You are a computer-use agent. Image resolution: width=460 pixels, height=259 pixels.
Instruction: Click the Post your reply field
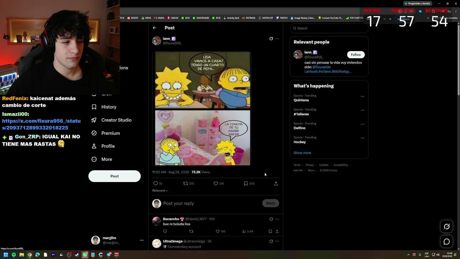(211, 203)
